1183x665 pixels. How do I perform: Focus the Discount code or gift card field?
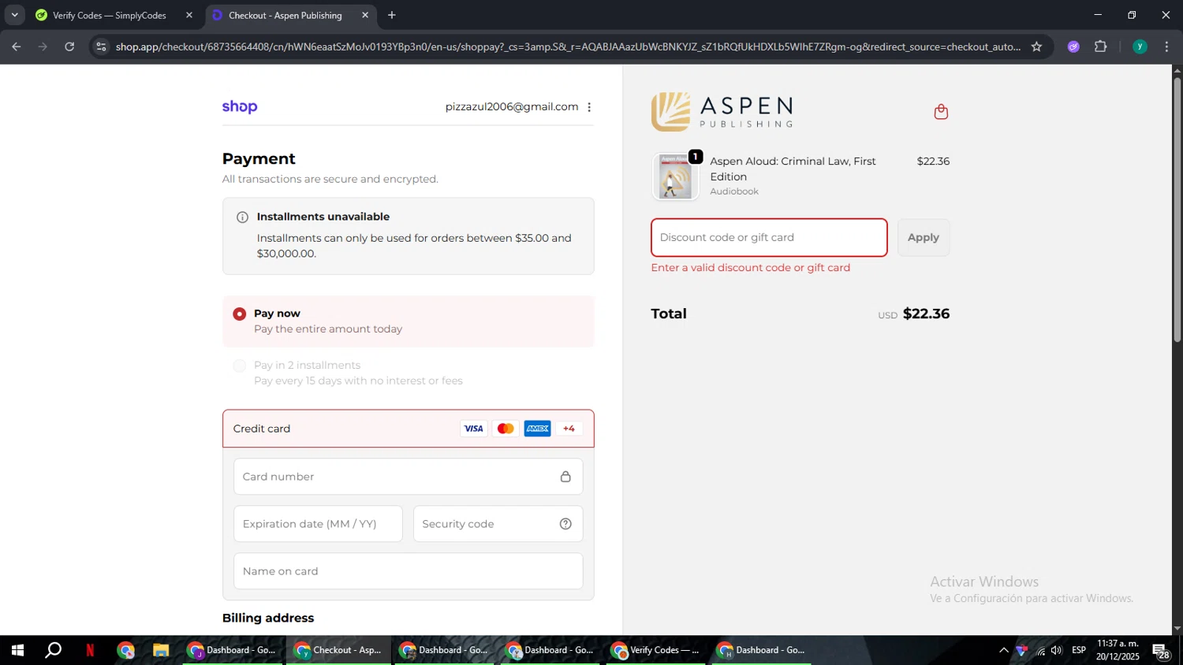(769, 237)
